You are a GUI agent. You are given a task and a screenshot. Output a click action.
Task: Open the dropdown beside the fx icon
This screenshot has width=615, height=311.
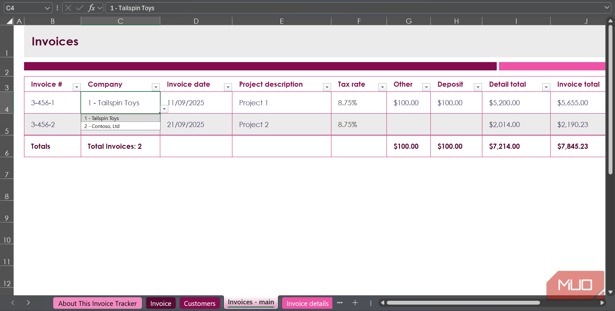(x=100, y=8)
